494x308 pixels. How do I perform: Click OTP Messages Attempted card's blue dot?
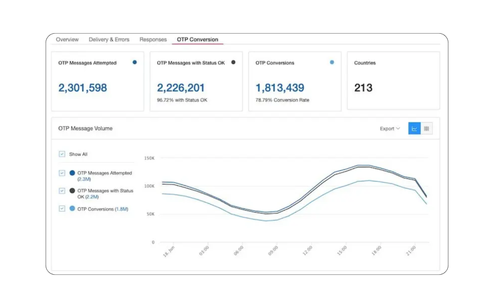click(x=135, y=62)
